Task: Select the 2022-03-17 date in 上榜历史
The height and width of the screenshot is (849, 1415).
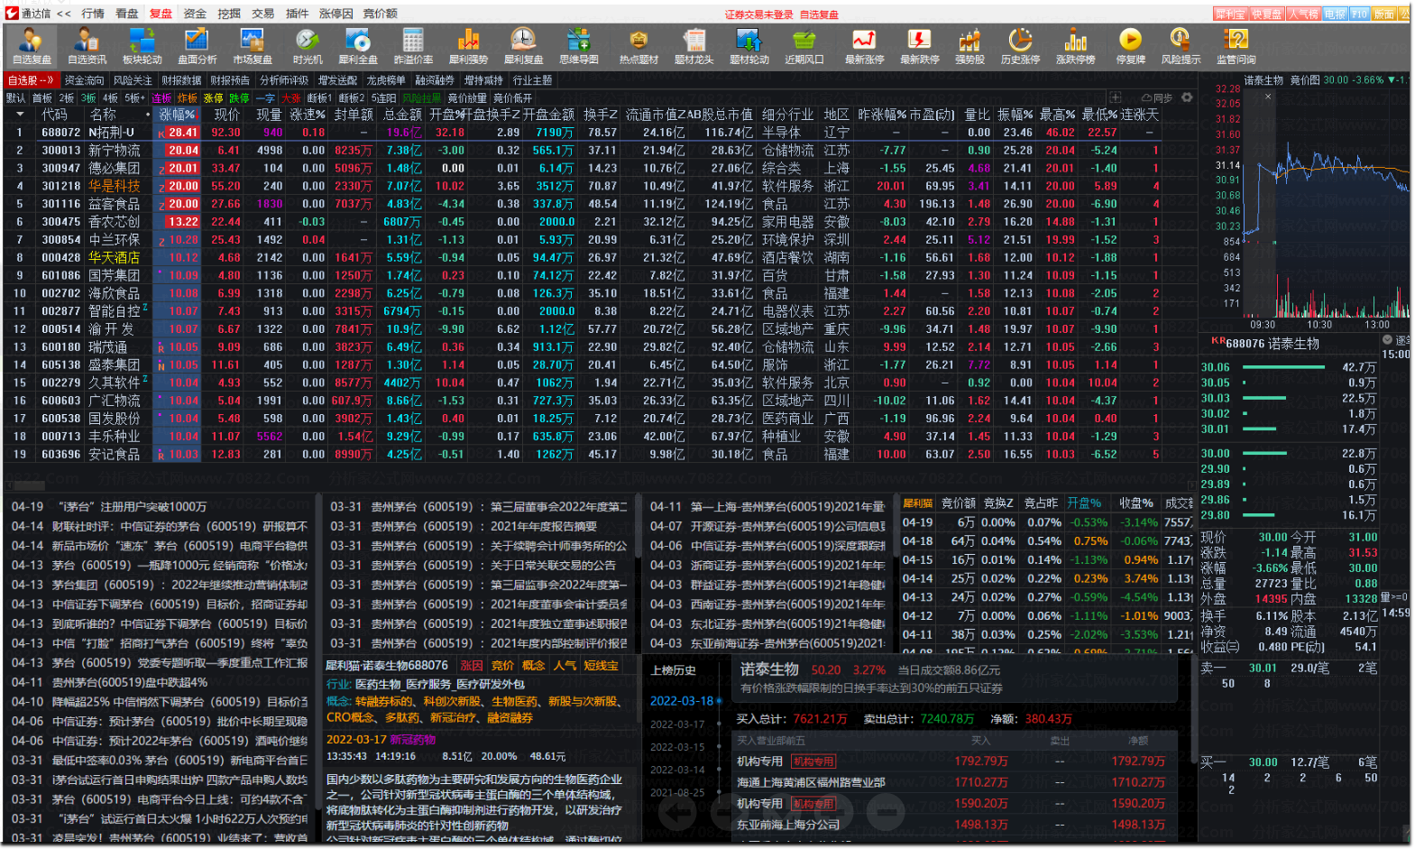Action: tap(677, 724)
